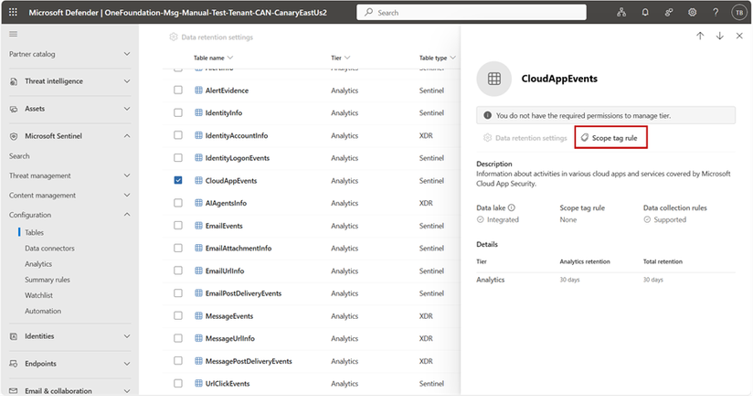The width and height of the screenshot is (753, 414).
Task: Collapse the Microsoft Sentinel chevron
Action: [x=127, y=136]
